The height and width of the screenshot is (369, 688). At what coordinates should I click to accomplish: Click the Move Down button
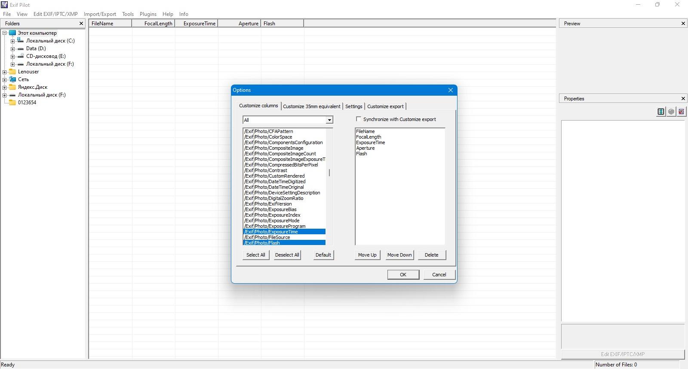(x=399, y=255)
